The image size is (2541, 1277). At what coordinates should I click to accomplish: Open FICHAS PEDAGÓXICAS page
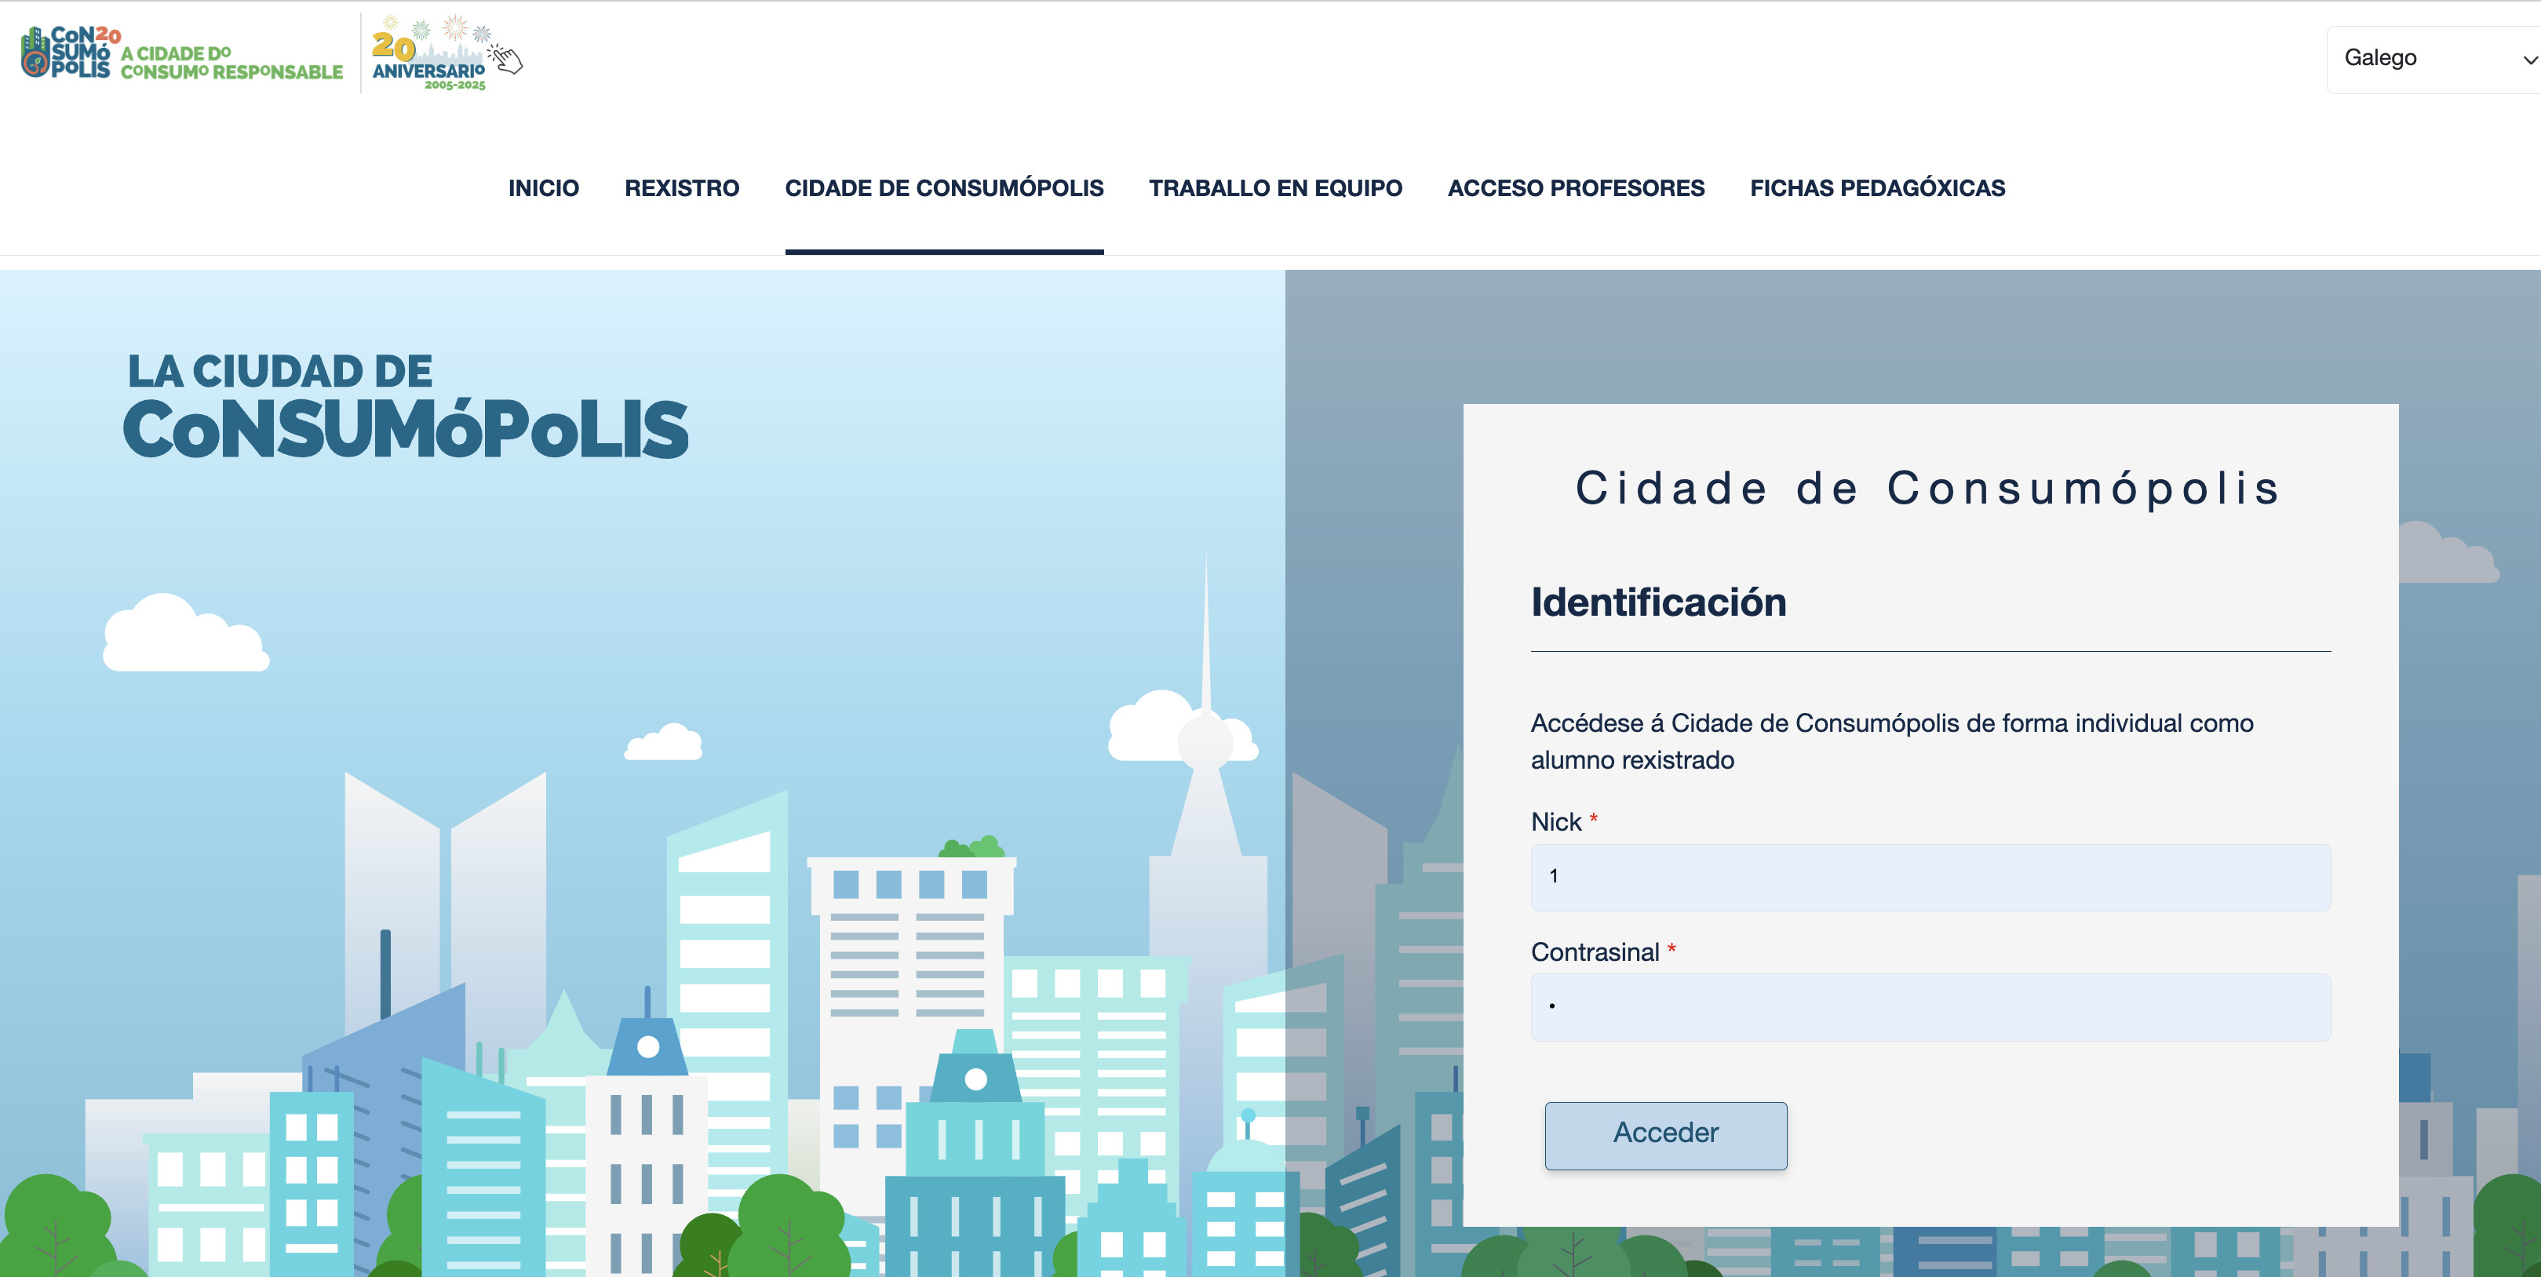point(1877,187)
